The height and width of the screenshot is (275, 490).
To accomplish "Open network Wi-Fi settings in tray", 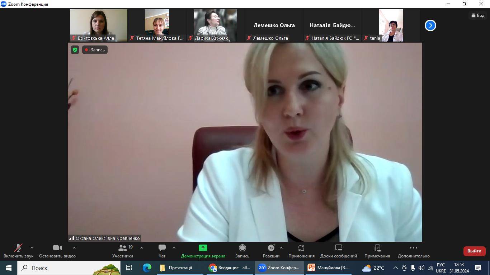I will coord(430,268).
